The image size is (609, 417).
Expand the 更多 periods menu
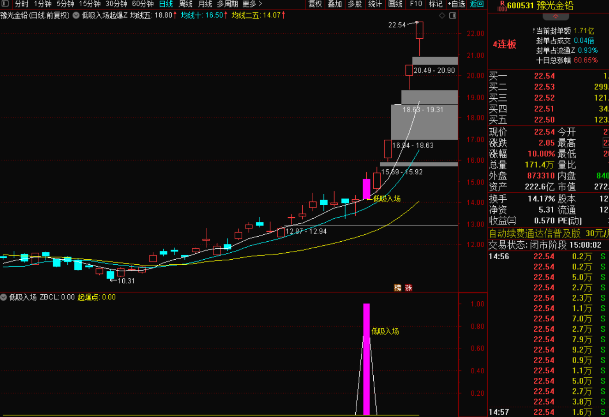(252, 4)
